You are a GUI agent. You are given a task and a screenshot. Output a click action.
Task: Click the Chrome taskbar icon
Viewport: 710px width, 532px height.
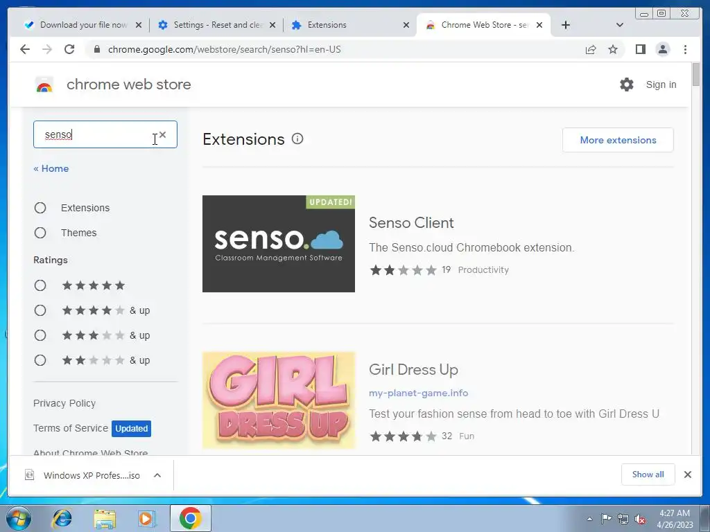click(x=190, y=518)
